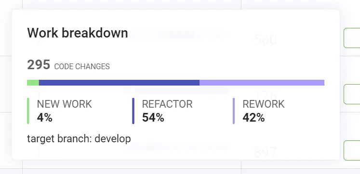The height and width of the screenshot is (174, 360).
Task: Click the green-outlined button next to faded 176
Action: click(x=352, y=94)
